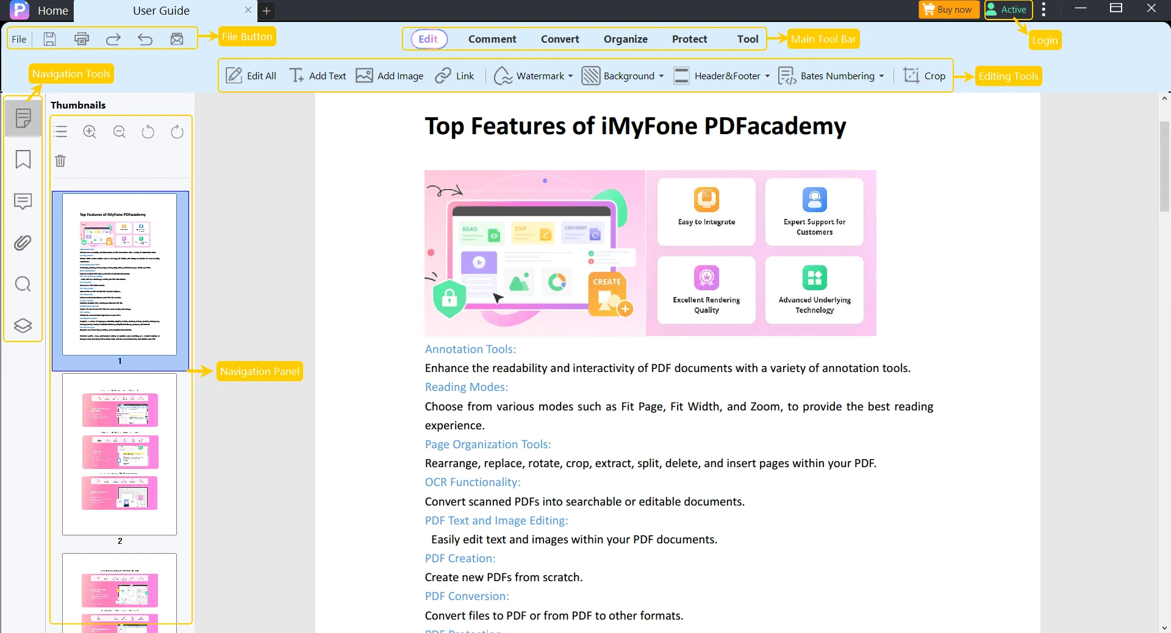Click the Print icon
This screenshot has width=1171, height=633.
click(x=82, y=39)
